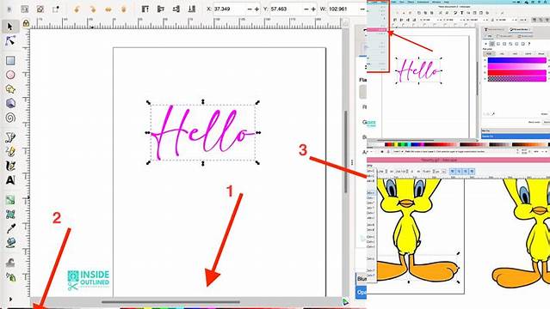Click the raise selection to top icon
Screen dimensions: 550x309
pyautogui.click(x=145, y=9)
